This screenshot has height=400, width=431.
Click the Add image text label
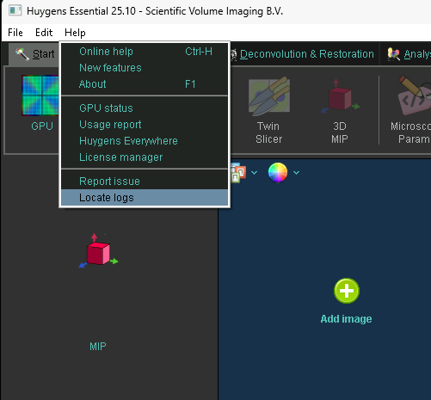346,319
